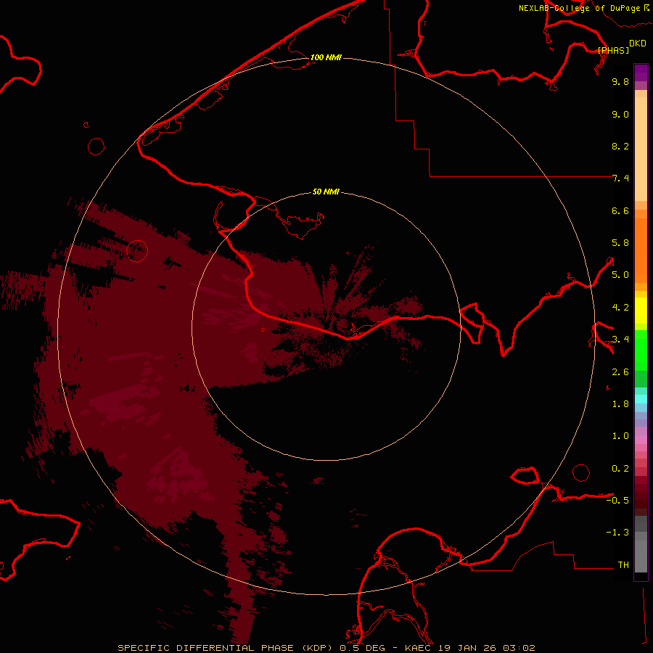Viewport: 653px width, 653px height.
Task: Click the 1.8 legend value
Action: [x=620, y=404]
